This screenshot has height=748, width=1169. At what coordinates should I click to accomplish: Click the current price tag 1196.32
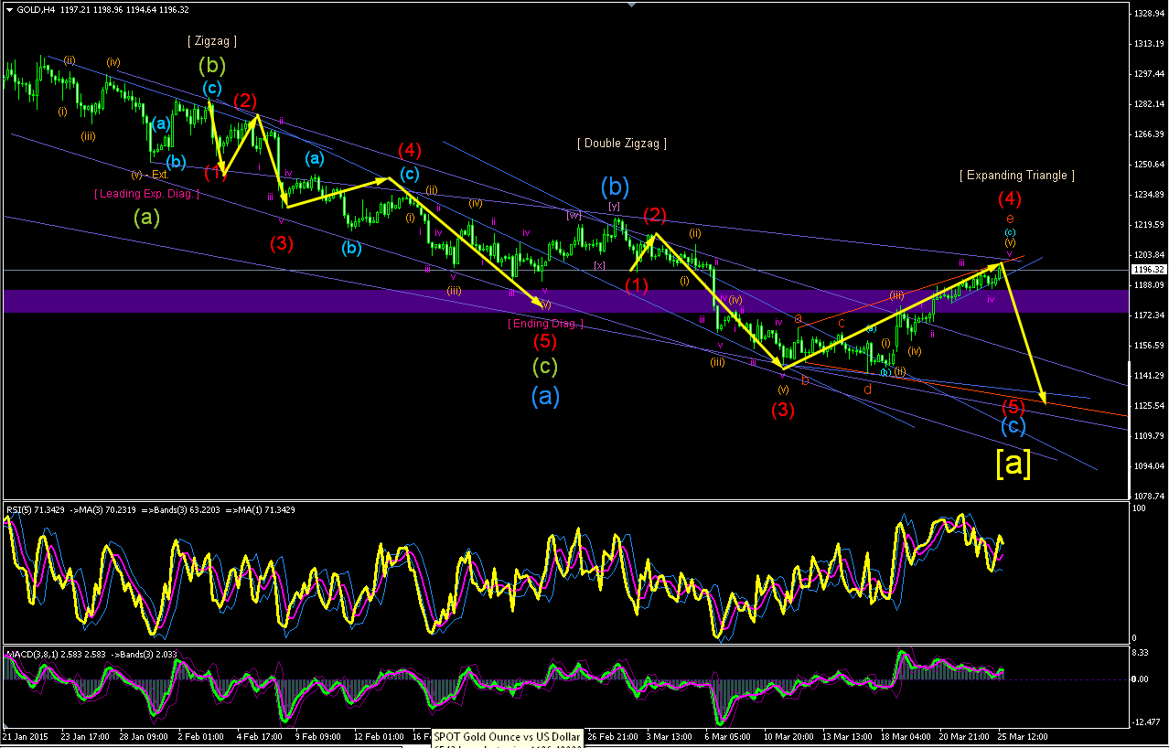click(1147, 270)
